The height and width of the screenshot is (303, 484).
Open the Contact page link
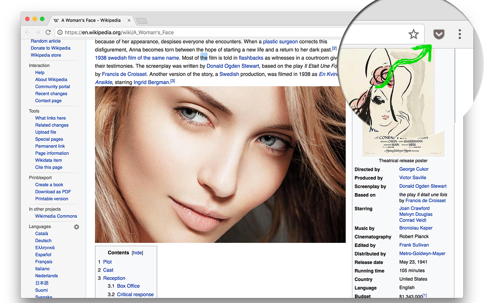(x=48, y=100)
